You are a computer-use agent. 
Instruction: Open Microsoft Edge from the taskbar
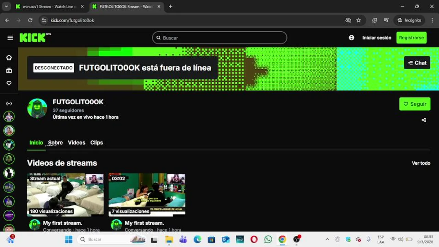tap(197, 239)
